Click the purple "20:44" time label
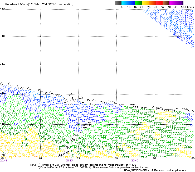Screen dimensions: 195x172 tap(4, 161)
